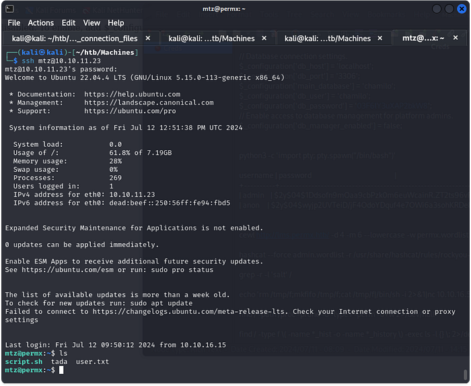The image size is (471, 386).
Task: Open the Help menu
Action: [x=116, y=23]
